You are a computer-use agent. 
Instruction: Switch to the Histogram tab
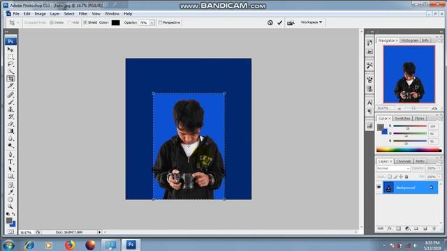click(410, 40)
